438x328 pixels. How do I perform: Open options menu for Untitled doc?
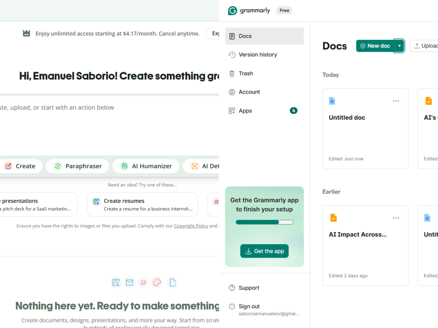point(396,101)
